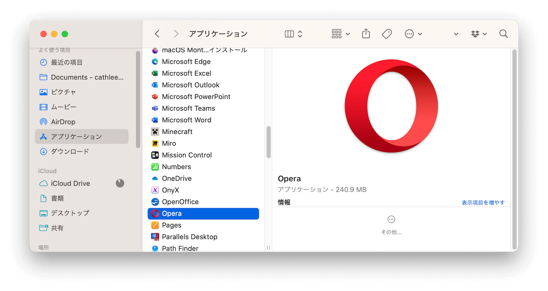Select Microsoft Teams app icon
Screen dimensions: 548x291
(155, 108)
